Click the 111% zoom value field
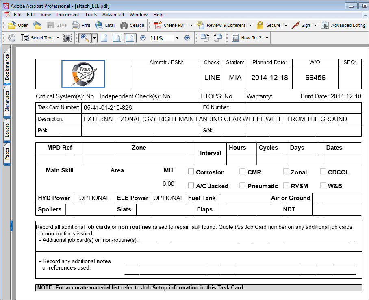 coord(161,38)
